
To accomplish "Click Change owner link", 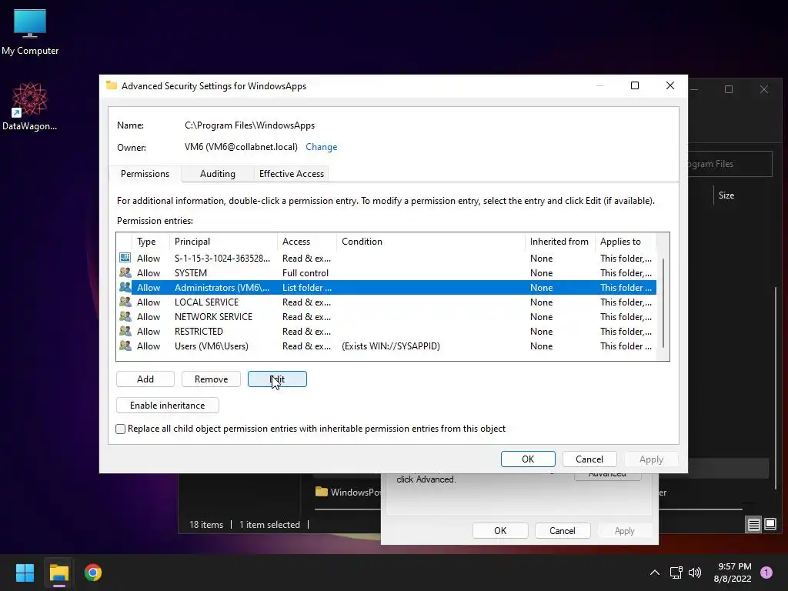I will coord(321,147).
